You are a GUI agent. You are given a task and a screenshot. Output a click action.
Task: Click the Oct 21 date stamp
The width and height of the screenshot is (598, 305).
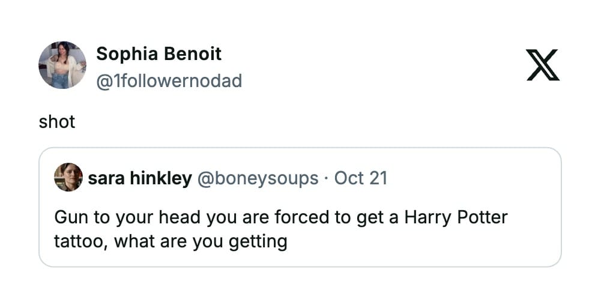tap(360, 178)
